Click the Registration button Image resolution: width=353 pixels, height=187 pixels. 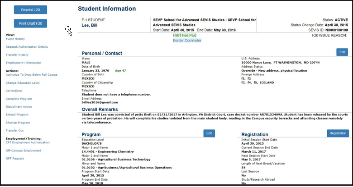(338, 133)
